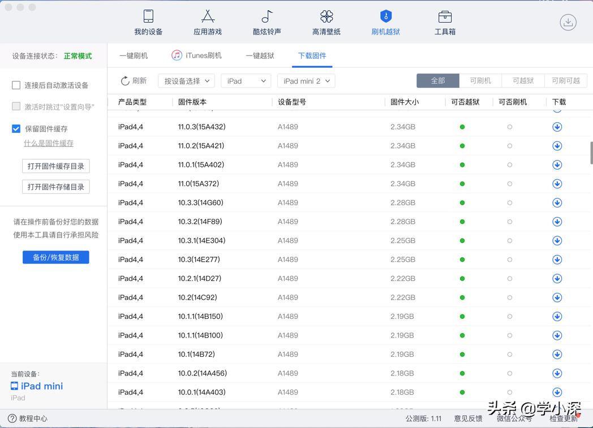This screenshot has height=428, width=593.
Task: Download firmware 11.0.3(15A432) for iPad4,4
Action: click(x=557, y=127)
